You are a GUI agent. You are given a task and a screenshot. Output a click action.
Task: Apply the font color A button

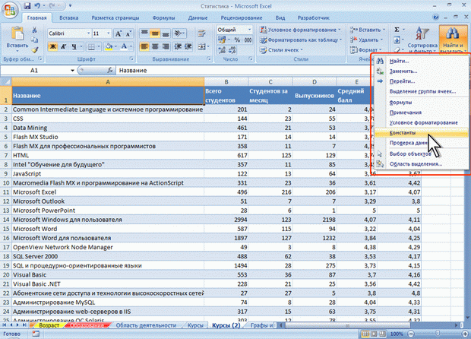tap(124, 46)
